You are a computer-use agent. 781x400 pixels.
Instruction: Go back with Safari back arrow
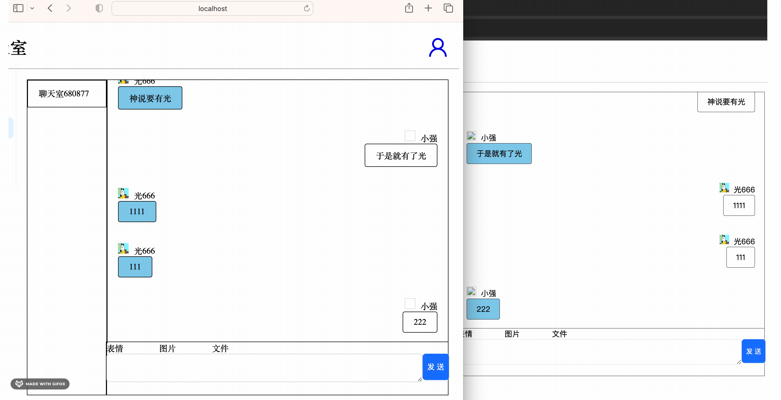point(50,8)
